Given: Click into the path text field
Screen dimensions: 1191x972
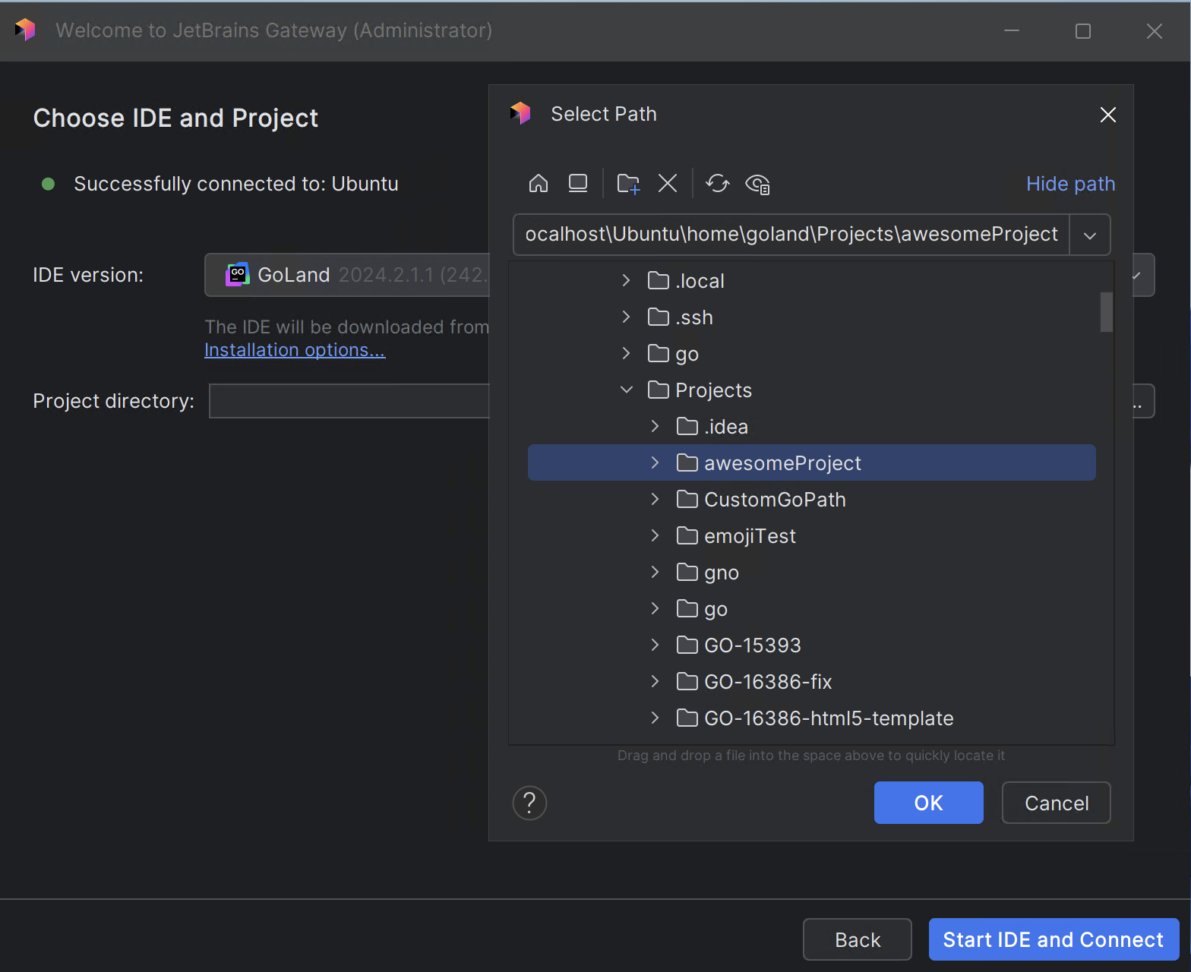Looking at the screenshot, I should (x=791, y=235).
